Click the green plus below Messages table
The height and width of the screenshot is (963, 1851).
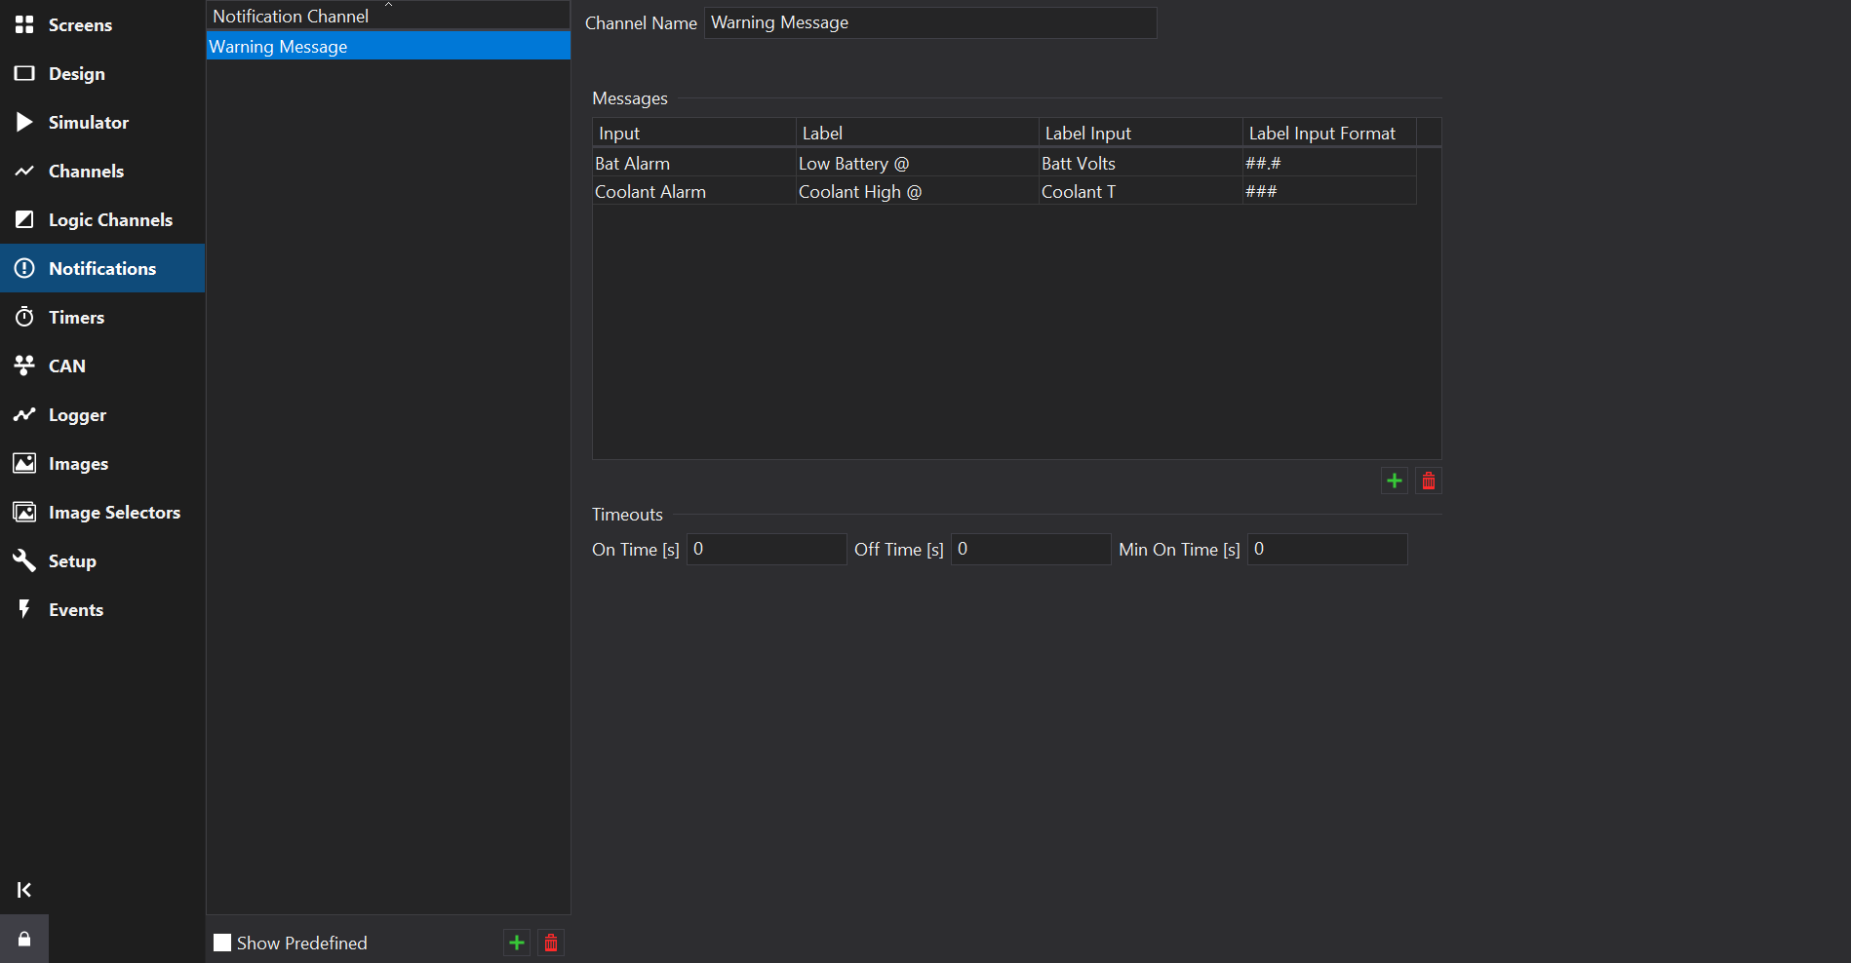click(x=1394, y=481)
